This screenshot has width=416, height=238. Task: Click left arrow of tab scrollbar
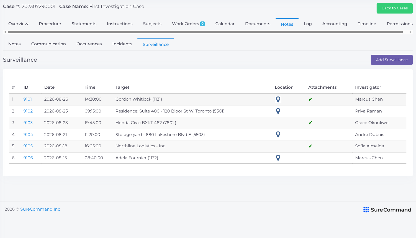point(5,32)
